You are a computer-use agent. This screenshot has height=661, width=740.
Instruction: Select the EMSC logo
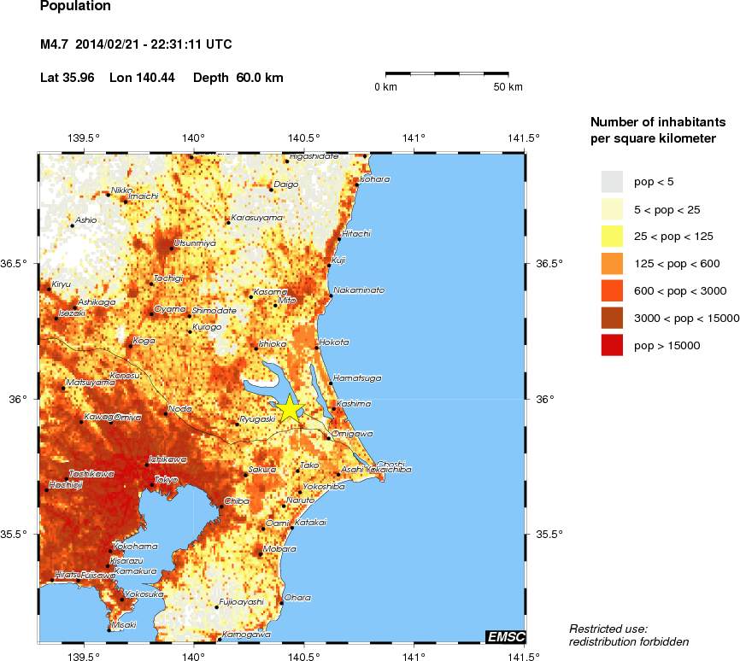[x=506, y=635]
